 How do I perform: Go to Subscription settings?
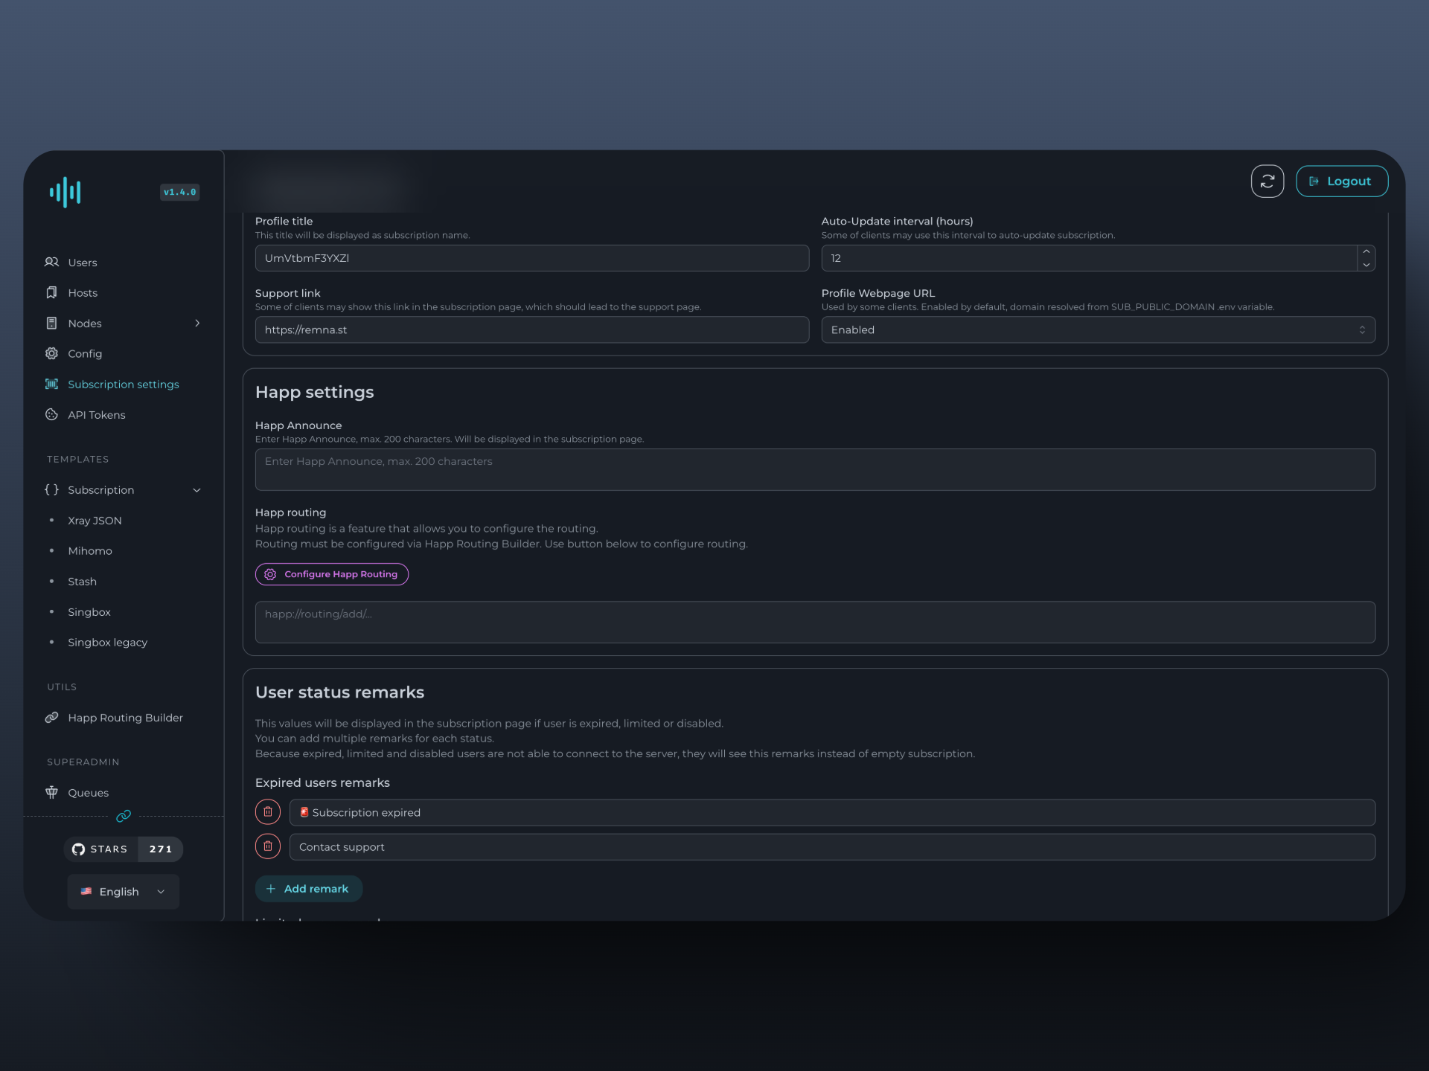(123, 384)
